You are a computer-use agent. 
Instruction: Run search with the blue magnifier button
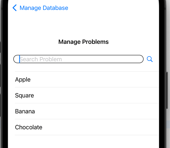150,59
